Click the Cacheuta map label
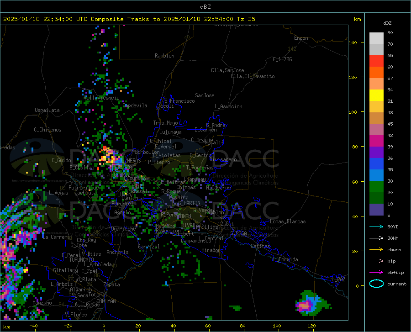Screen dimensions: 411x332 tap(85, 193)
